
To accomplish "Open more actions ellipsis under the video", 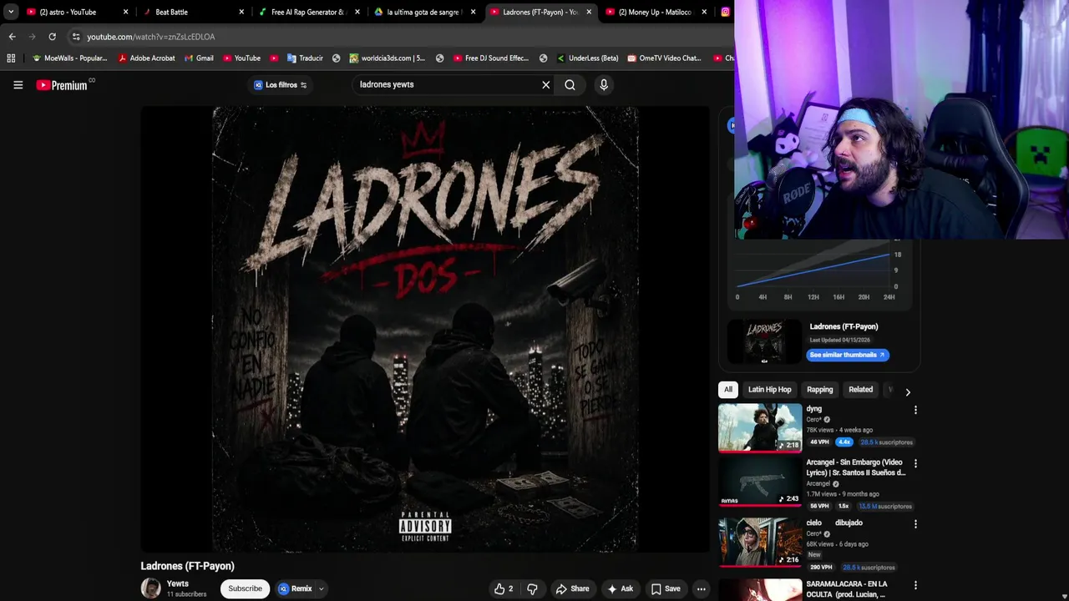I will pos(702,588).
